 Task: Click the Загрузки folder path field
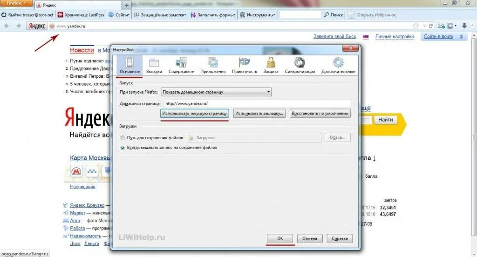click(x=254, y=138)
